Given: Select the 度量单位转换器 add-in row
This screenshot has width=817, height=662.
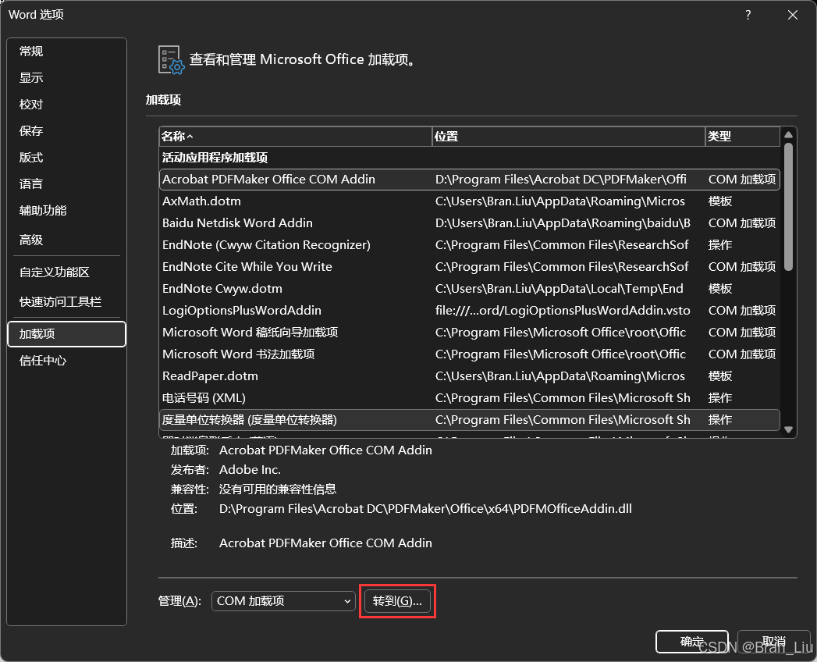Looking at the screenshot, I should 470,420.
